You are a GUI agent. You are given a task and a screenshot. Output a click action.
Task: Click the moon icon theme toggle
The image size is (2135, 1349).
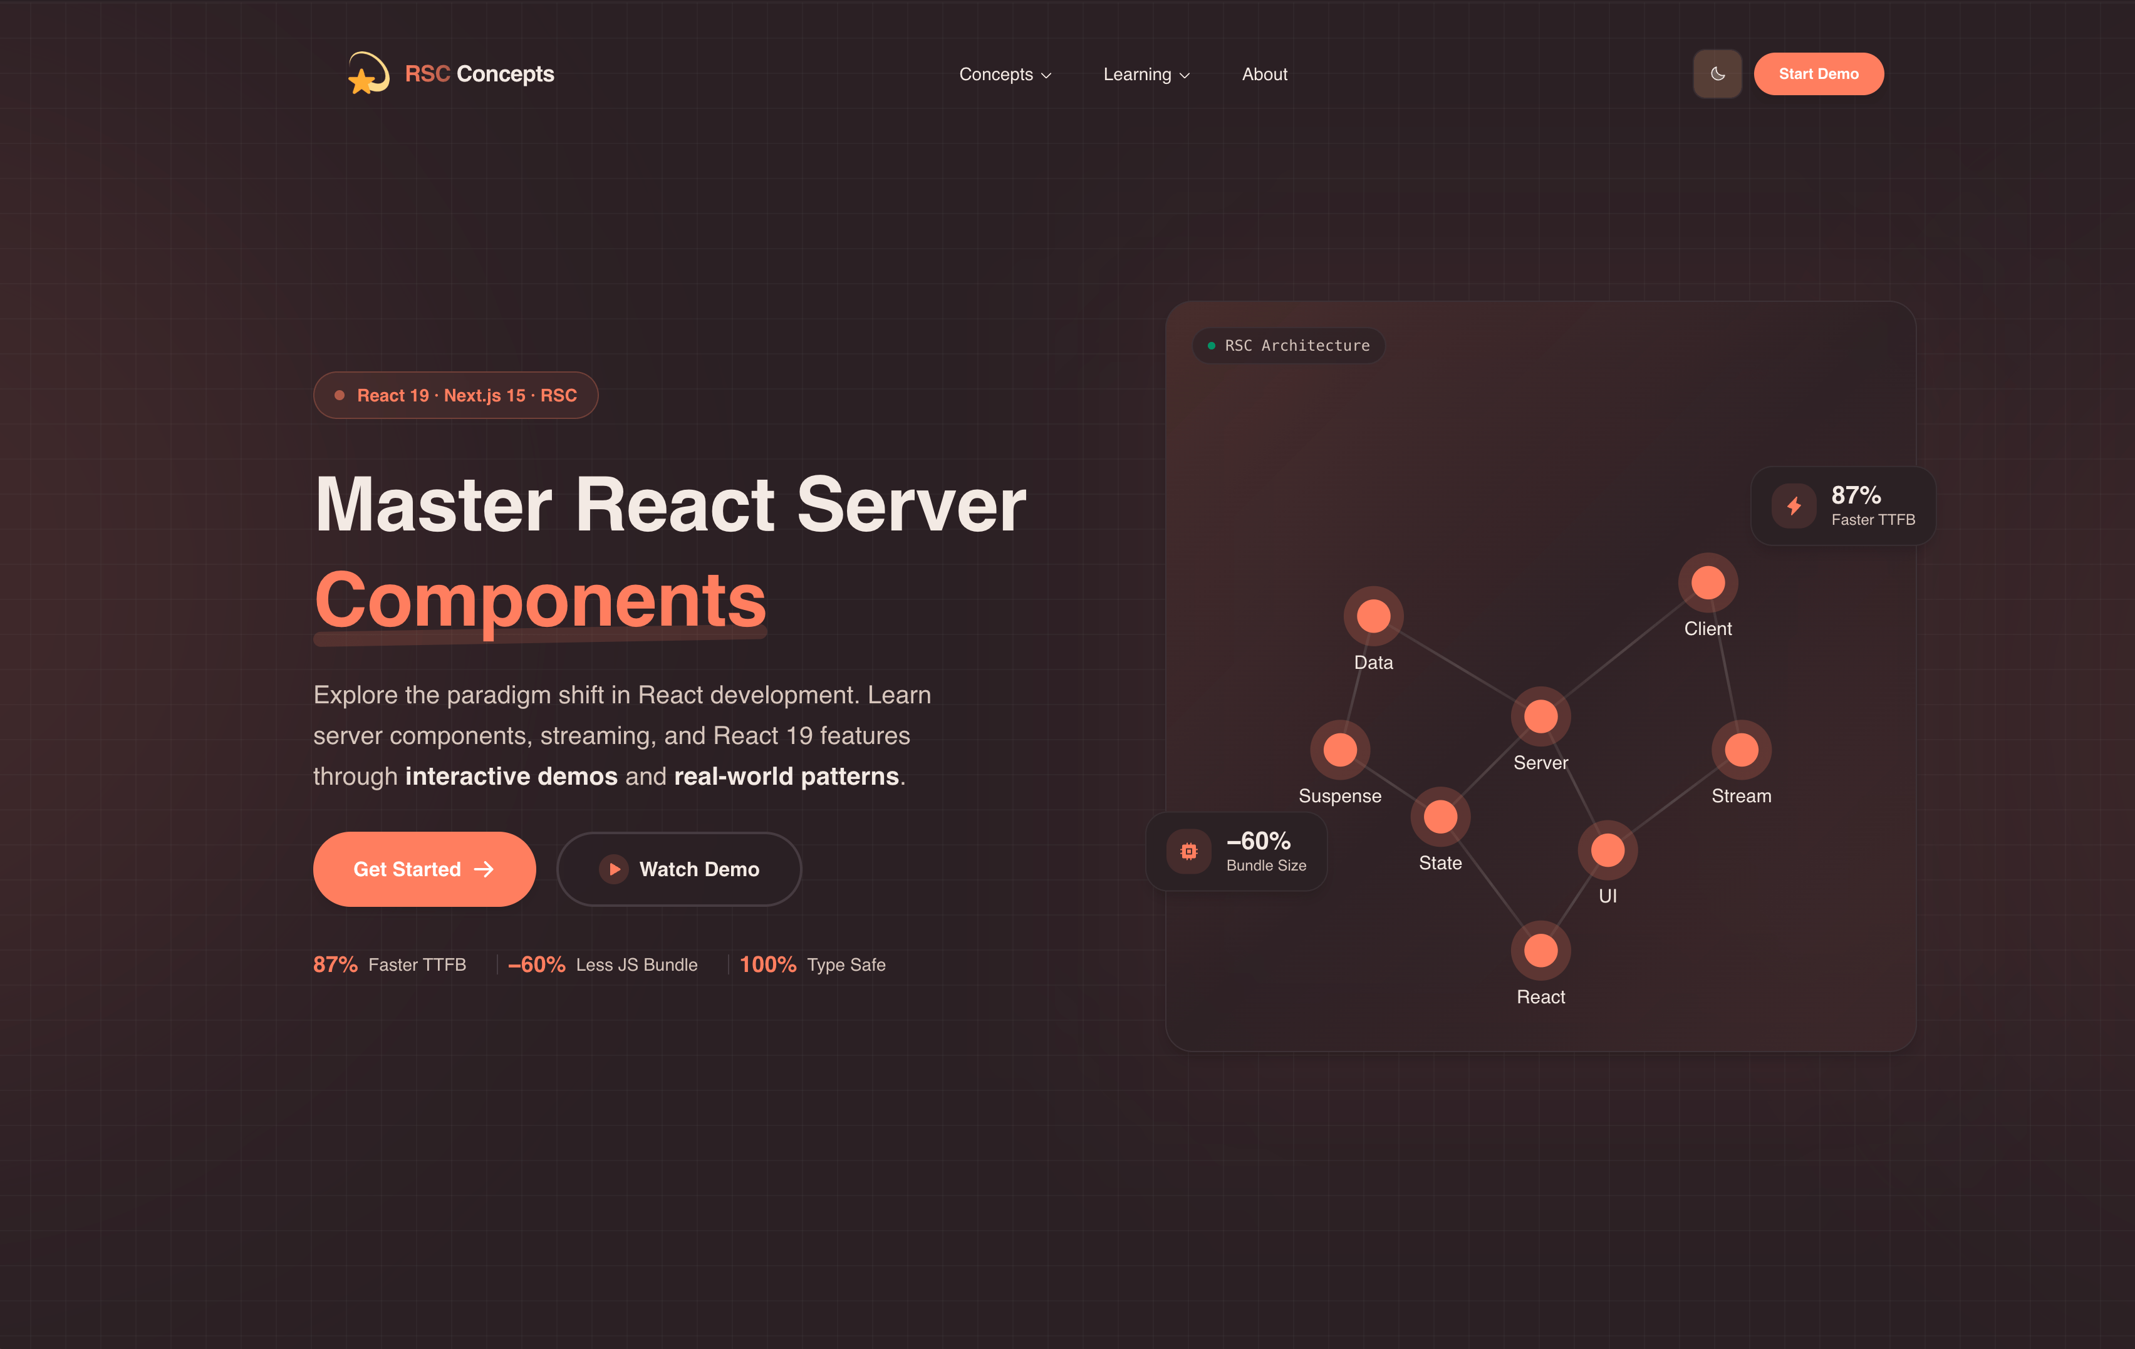pos(1717,73)
